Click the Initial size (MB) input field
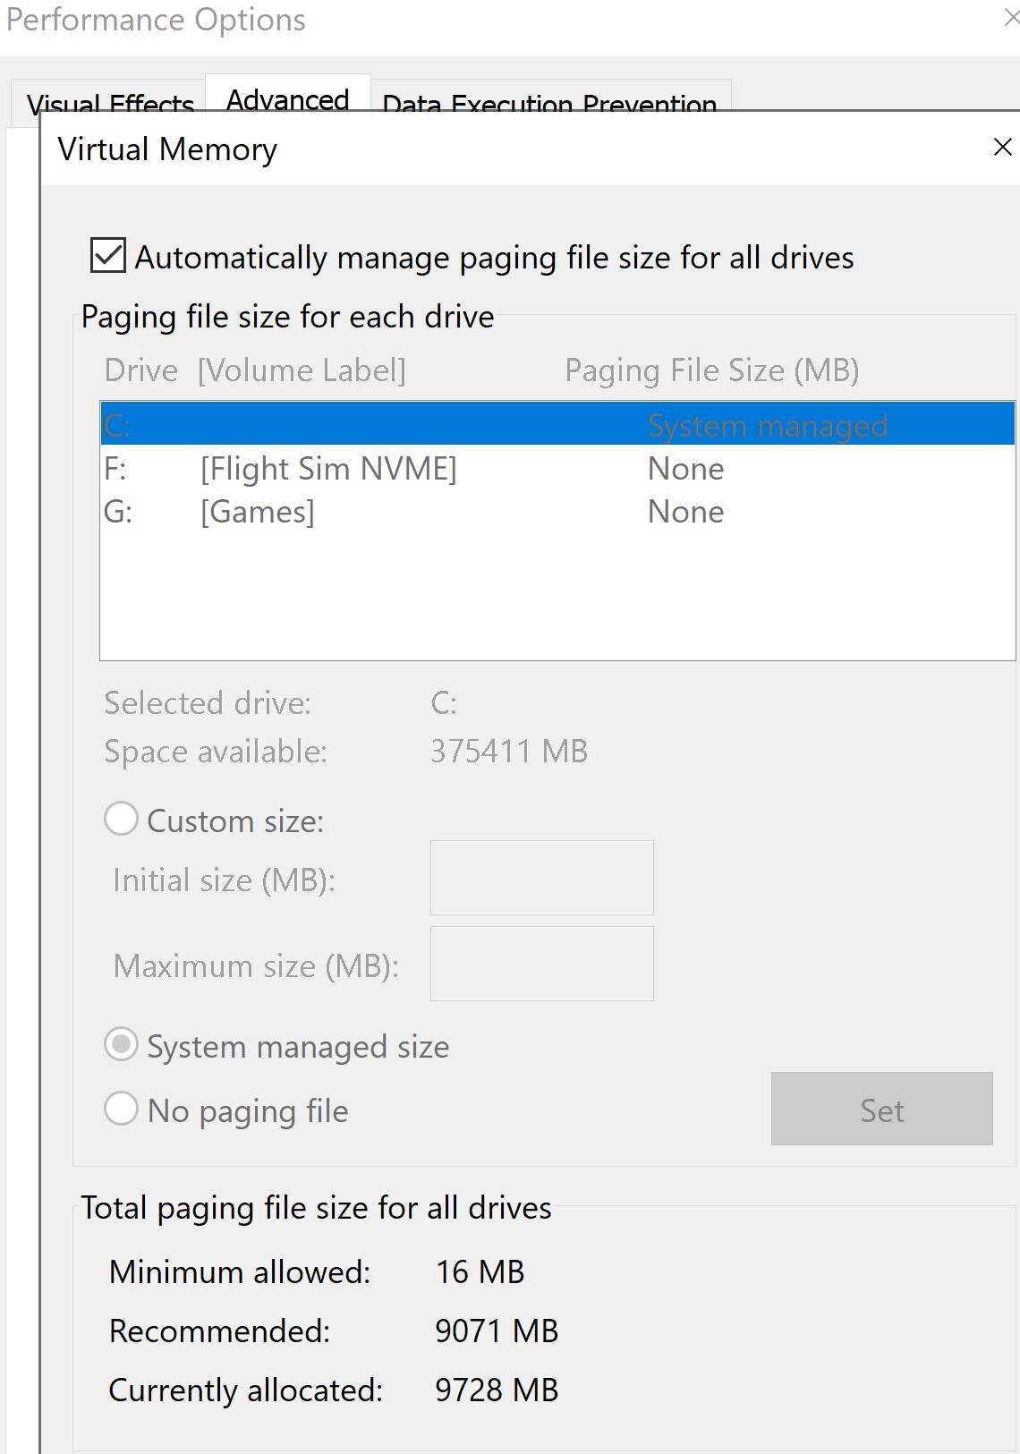1020x1454 pixels. [x=541, y=878]
